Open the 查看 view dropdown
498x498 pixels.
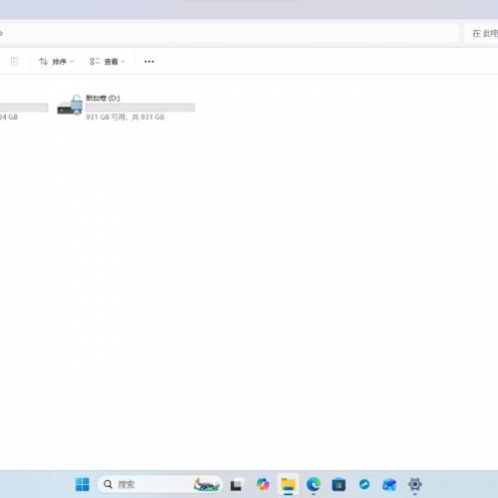(107, 62)
